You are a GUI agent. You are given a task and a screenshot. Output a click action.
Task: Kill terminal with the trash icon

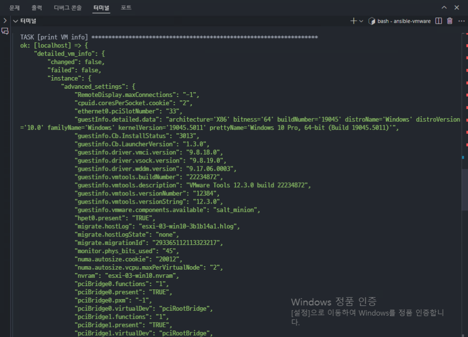point(450,21)
